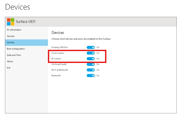Click the On status beside Front Camera

coord(98,53)
